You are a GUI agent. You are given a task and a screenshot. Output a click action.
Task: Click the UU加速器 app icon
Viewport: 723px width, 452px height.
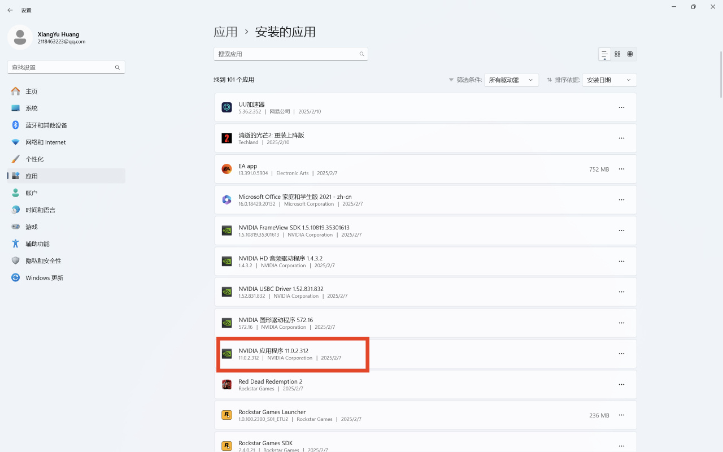[x=227, y=107]
